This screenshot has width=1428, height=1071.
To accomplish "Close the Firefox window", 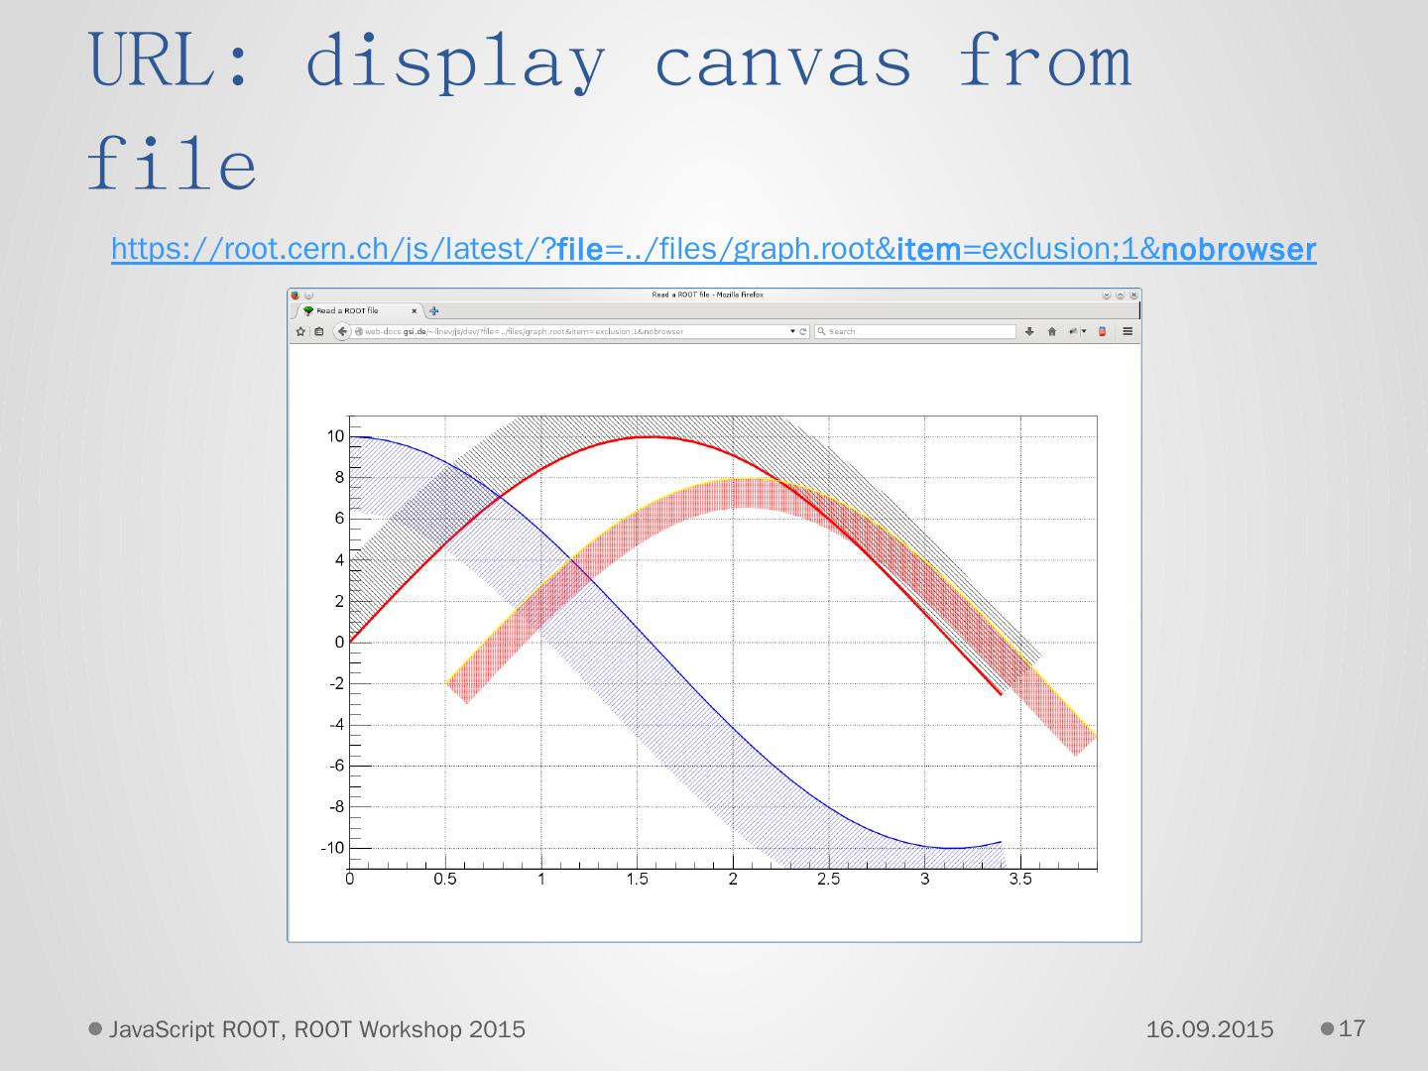I will 1134,295.
